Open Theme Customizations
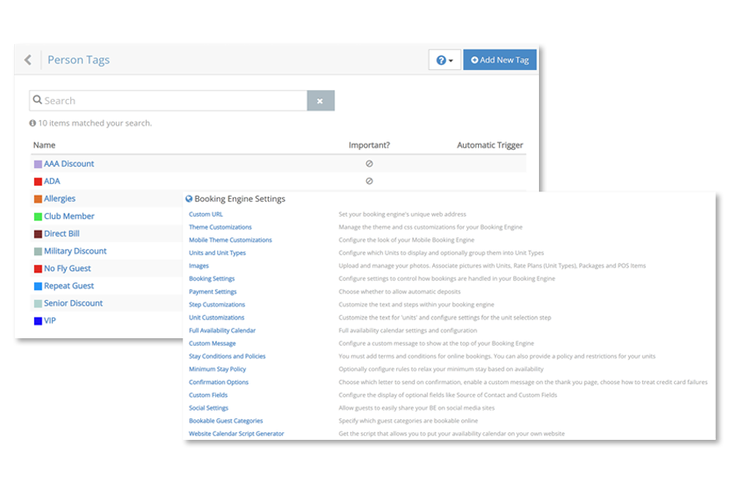The height and width of the screenshot is (484, 730). pos(220,227)
